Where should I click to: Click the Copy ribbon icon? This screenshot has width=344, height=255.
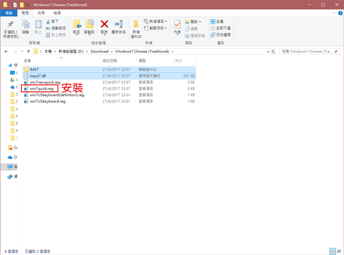point(25,24)
